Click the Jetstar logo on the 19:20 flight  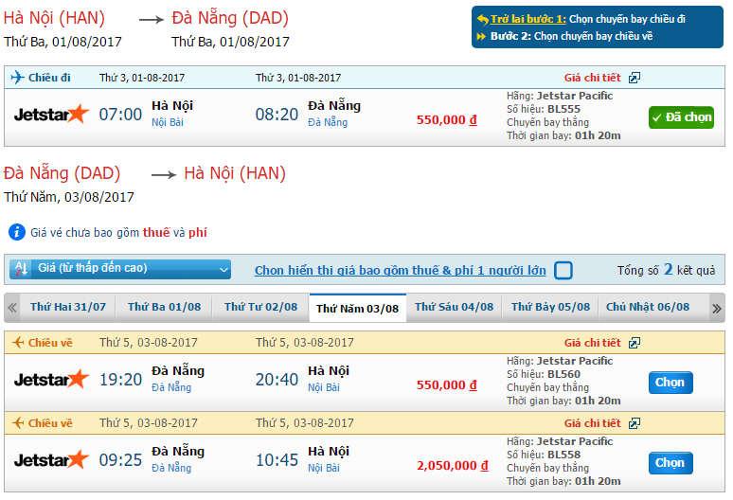[51, 379]
